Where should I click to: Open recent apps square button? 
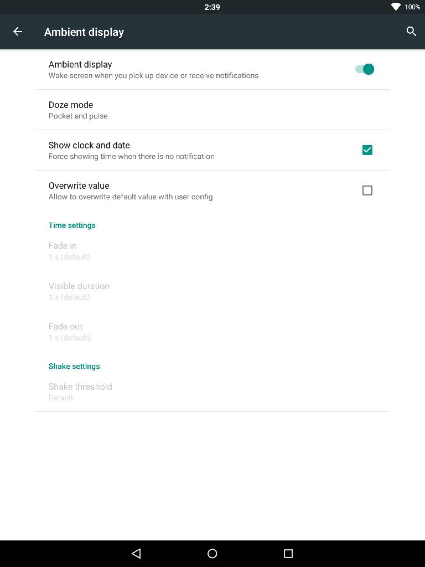click(288, 553)
